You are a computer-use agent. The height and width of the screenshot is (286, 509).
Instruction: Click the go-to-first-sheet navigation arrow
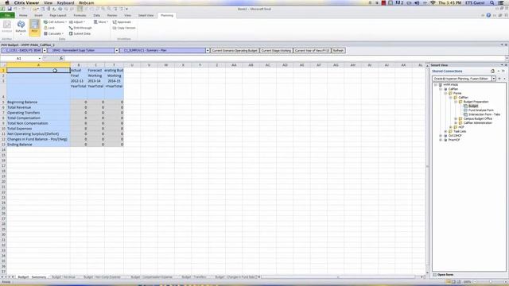click(x=2, y=277)
